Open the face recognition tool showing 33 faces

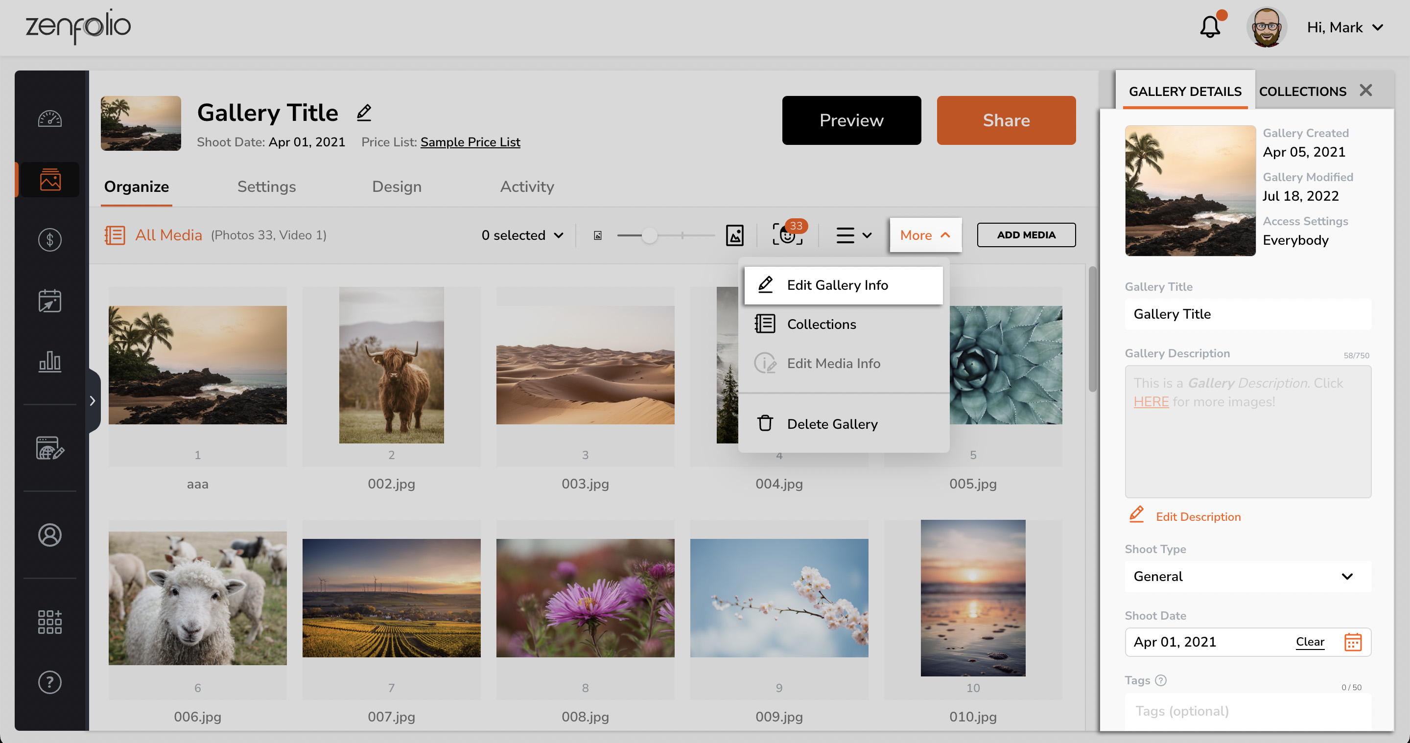tap(787, 236)
